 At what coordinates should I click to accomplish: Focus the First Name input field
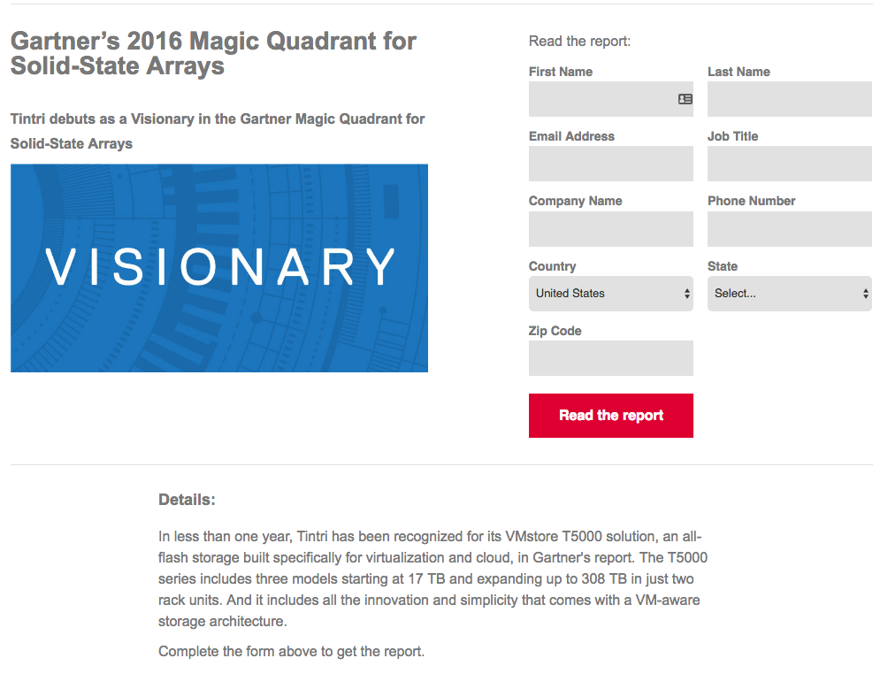point(610,99)
